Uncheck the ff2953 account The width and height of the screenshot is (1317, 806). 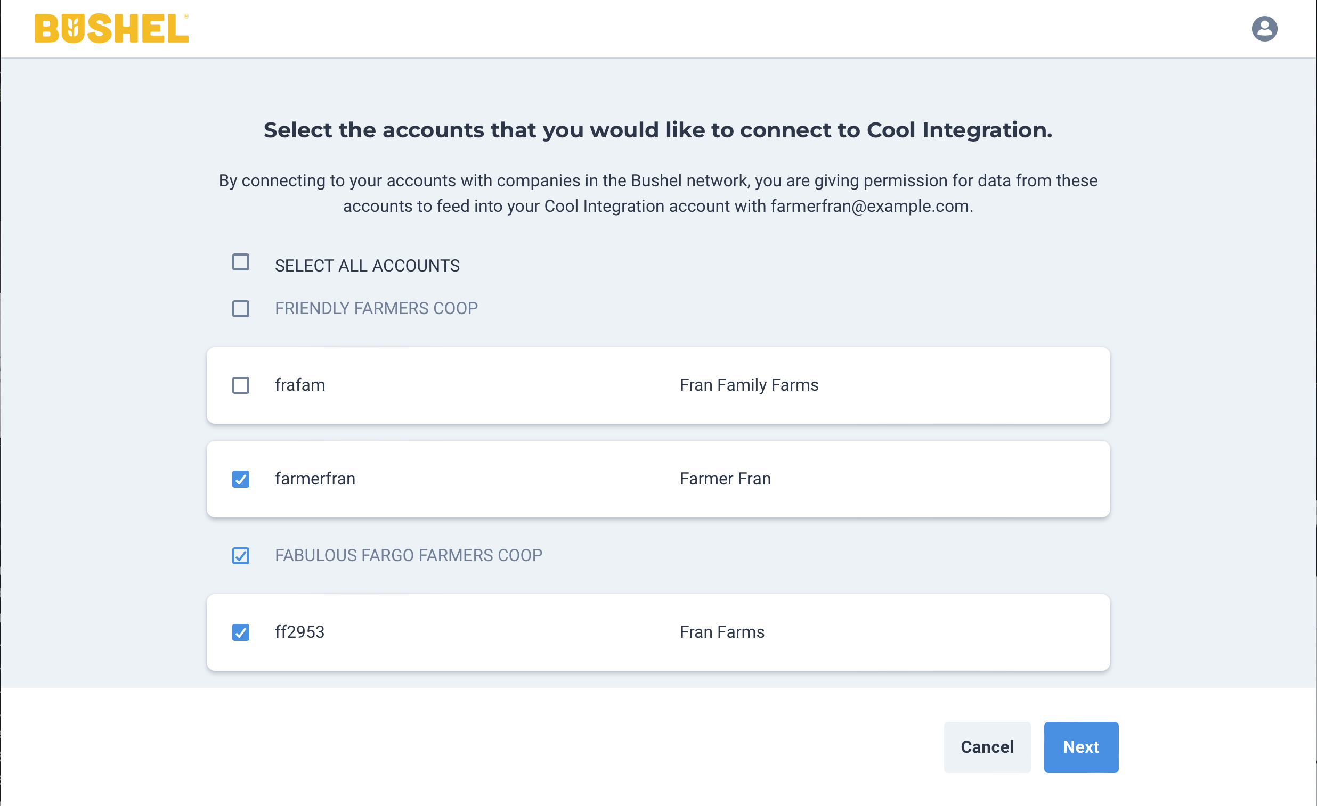pyautogui.click(x=240, y=632)
